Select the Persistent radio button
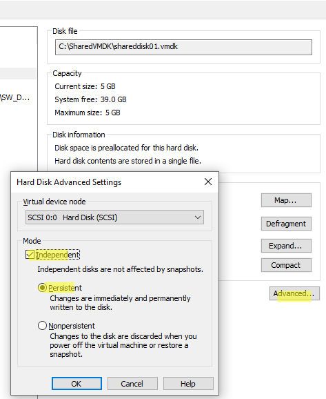This screenshot has height=399, width=326. point(42,288)
